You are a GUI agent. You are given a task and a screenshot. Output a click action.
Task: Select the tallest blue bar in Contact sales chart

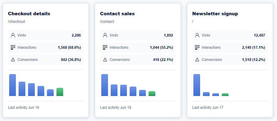105,85
